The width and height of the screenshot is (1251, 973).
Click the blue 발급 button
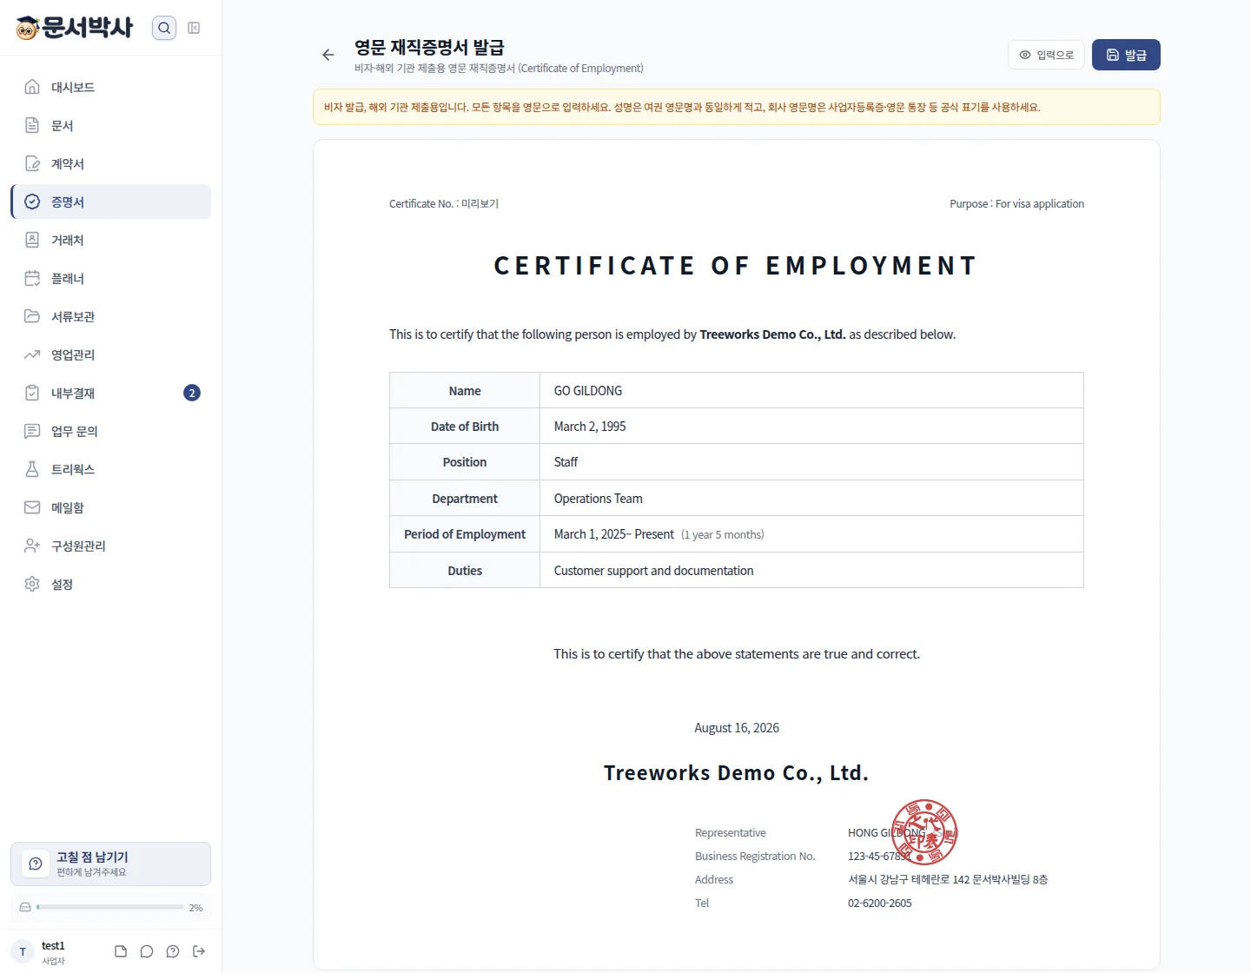tap(1126, 55)
